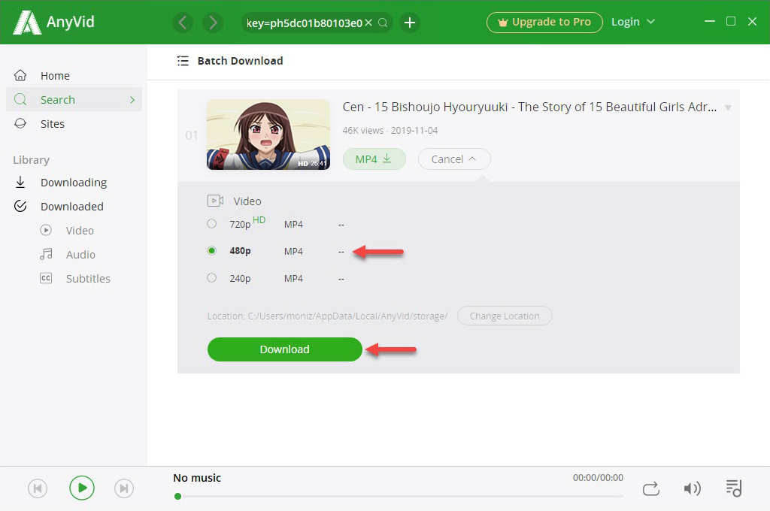Open the Downloading library section
Screen dimensions: 770x511
click(x=74, y=182)
